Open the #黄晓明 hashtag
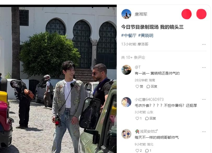212x153 pixels. point(146,36)
